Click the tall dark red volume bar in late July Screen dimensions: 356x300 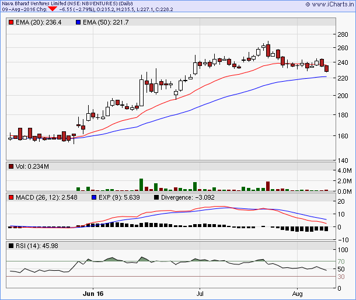[268, 186]
